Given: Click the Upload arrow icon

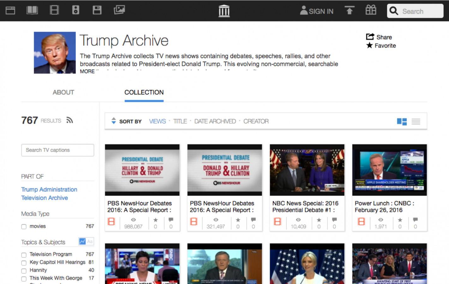Looking at the screenshot, I should point(349,10).
